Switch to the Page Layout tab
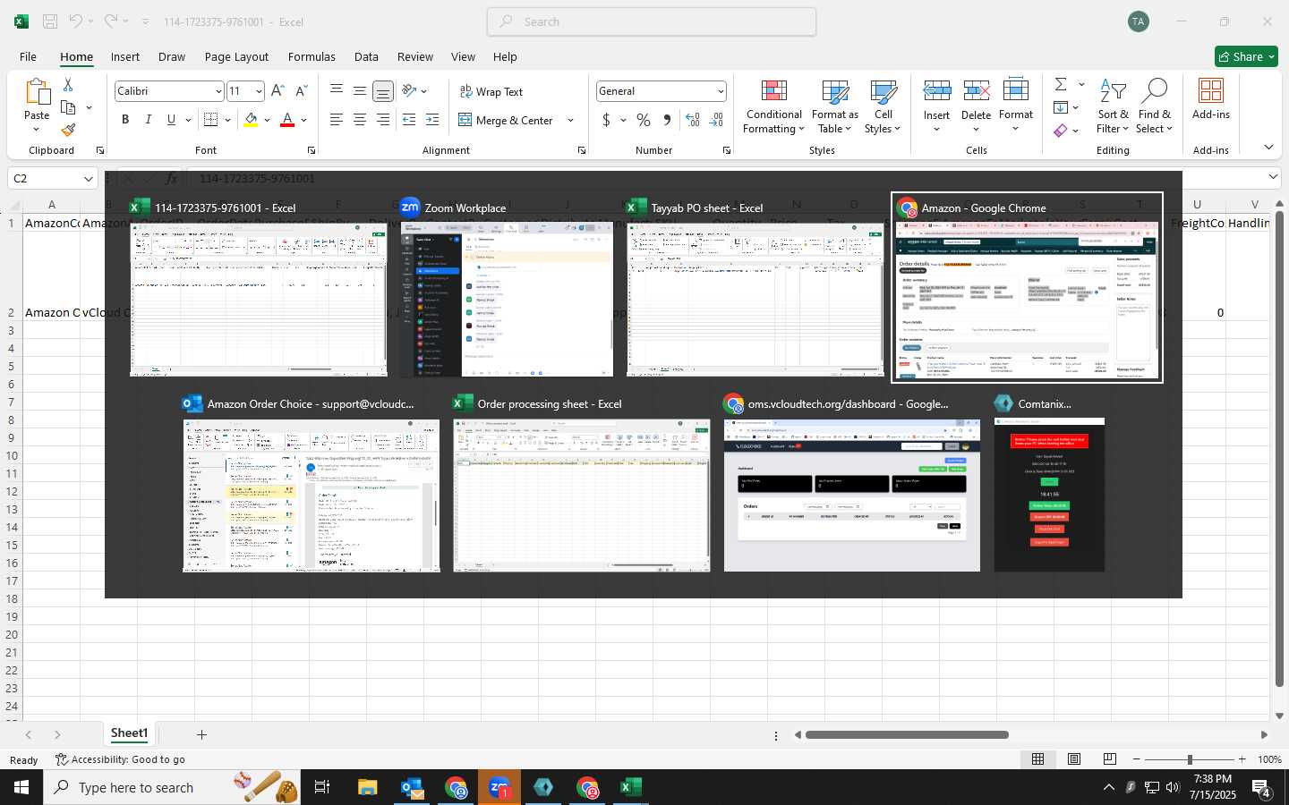Image resolution: width=1289 pixels, height=805 pixels. (236, 56)
